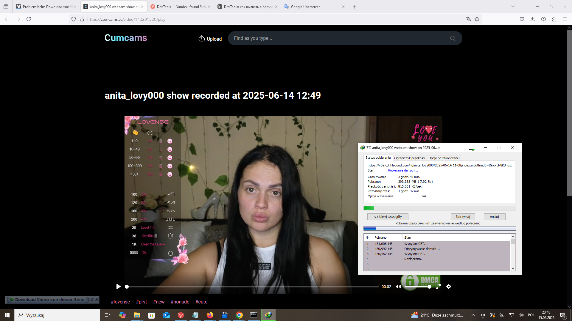The height and width of the screenshot is (321, 572).
Task: Toggle fullscreen on the video player
Action: 438,287
